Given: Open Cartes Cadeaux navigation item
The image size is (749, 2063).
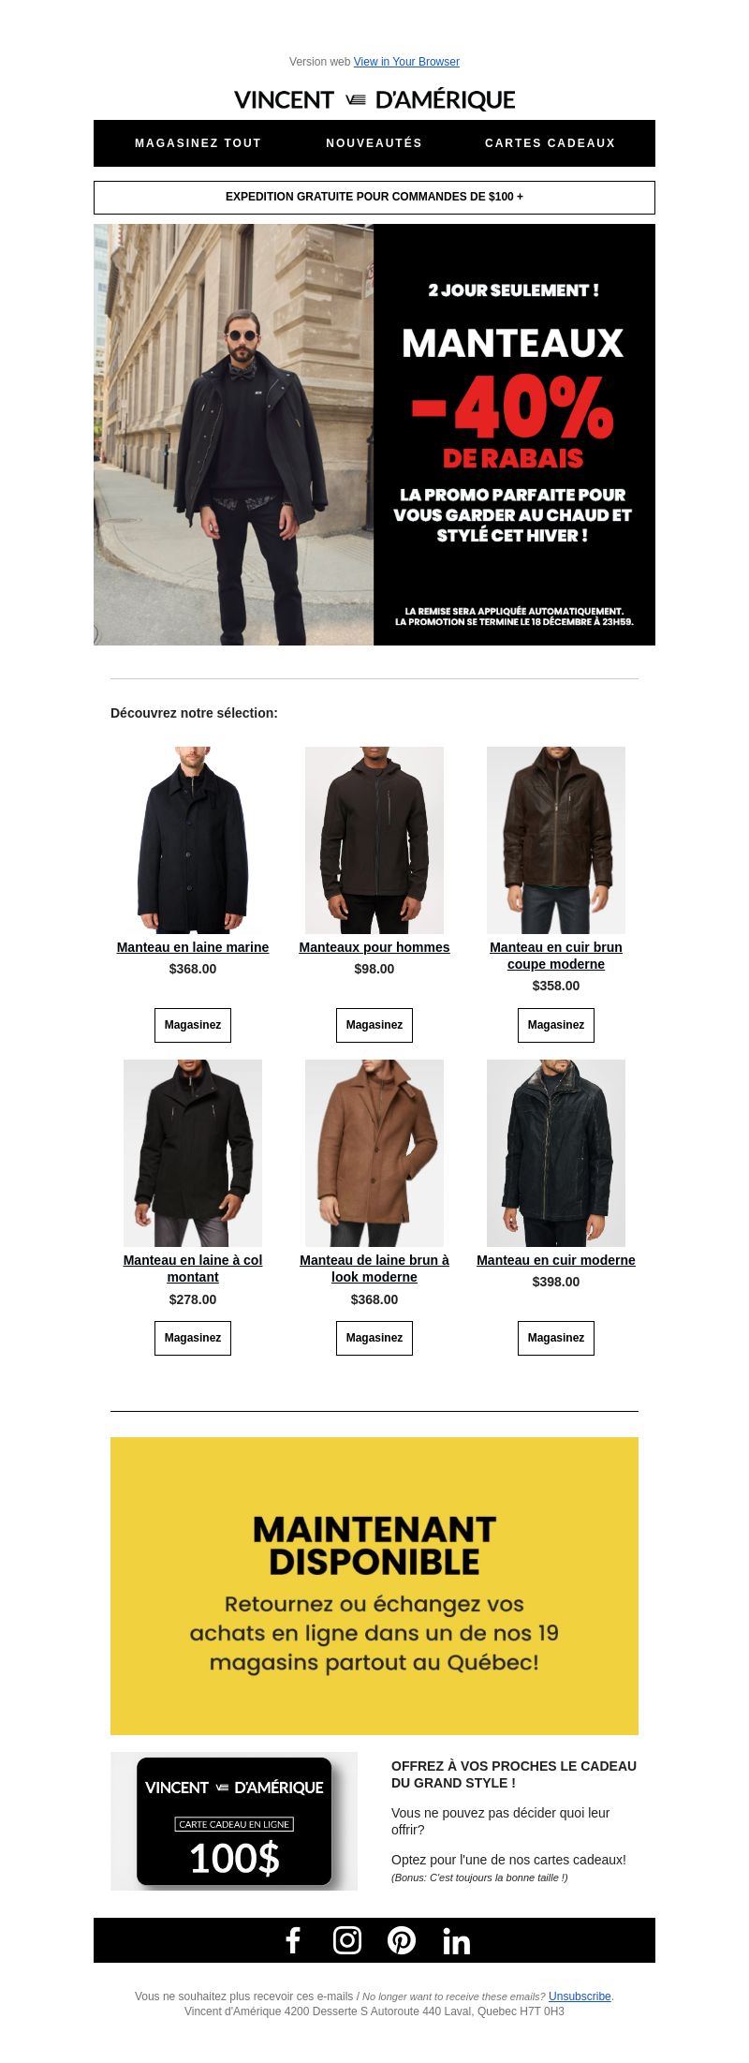Looking at the screenshot, I should [x=551, y=143].
